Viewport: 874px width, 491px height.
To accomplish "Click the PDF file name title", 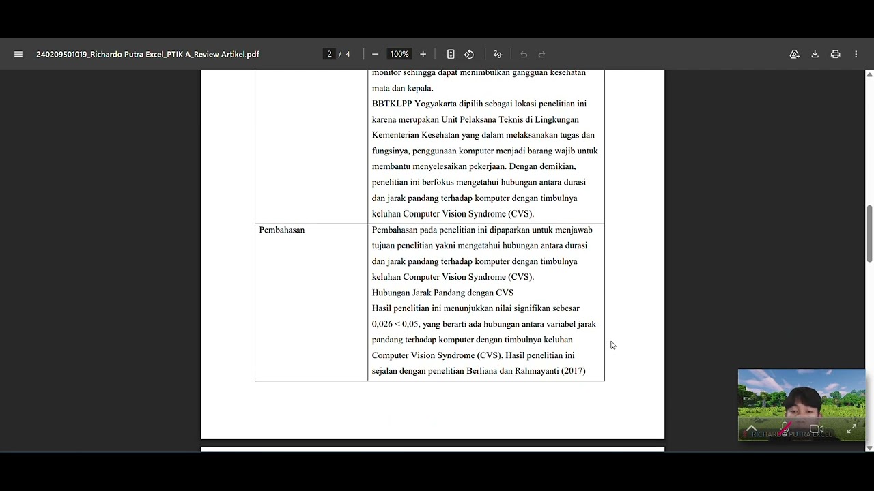I will pyautogui.click(x=147, y=54).
